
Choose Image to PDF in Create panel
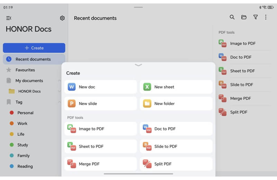point(100,129)
